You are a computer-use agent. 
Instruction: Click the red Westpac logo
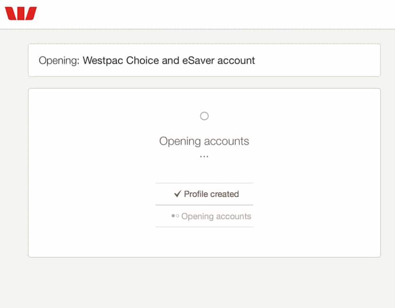(x=21, y=13)
